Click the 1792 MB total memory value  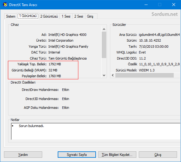point(55,64)
